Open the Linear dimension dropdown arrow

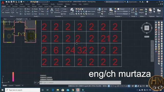click(67, 9)
